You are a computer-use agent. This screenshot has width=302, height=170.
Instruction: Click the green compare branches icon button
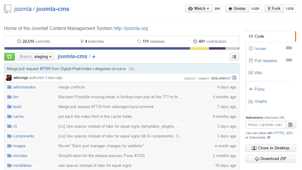(9, 56)
